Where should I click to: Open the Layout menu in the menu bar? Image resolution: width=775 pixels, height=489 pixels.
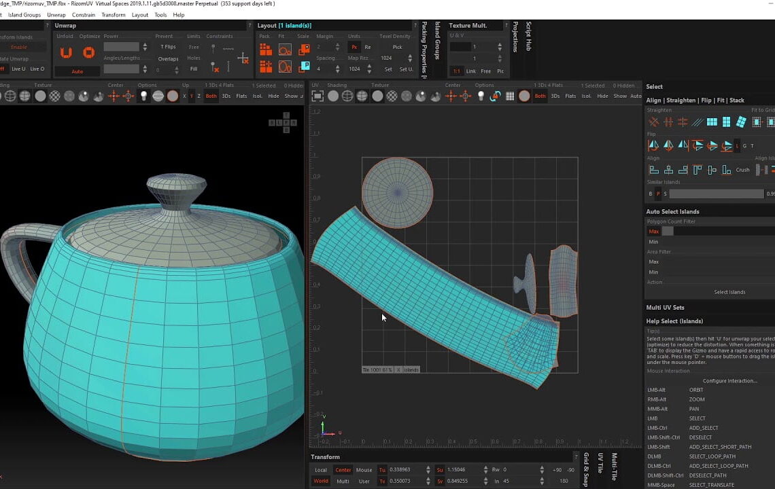coord(139,14)
